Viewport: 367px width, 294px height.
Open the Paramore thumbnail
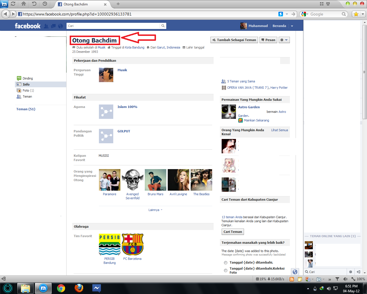point(110,180)
